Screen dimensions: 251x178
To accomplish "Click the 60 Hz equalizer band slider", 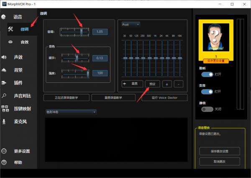I will (x=131, y=58).
